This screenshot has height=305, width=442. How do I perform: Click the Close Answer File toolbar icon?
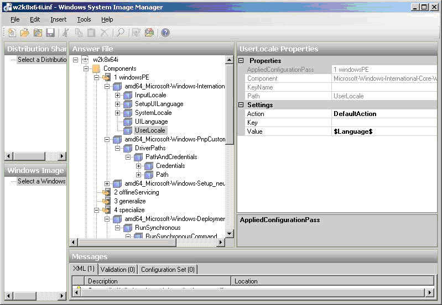point(38,33)
